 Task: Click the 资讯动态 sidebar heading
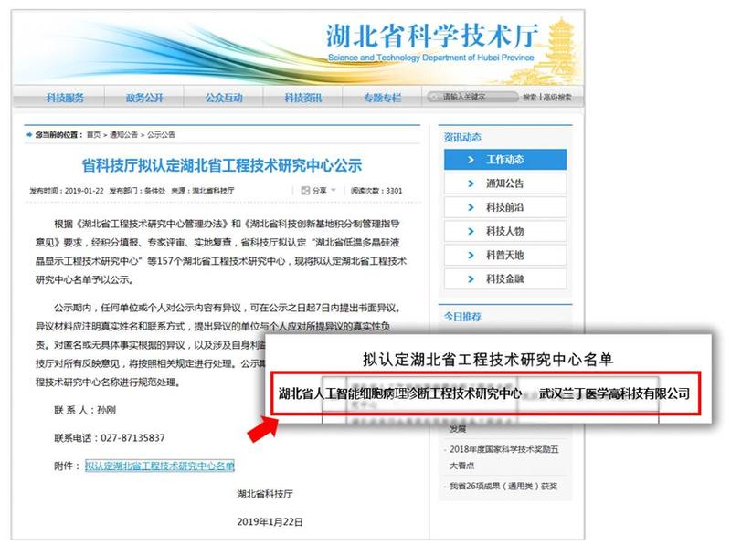click(x=462, y=138)
